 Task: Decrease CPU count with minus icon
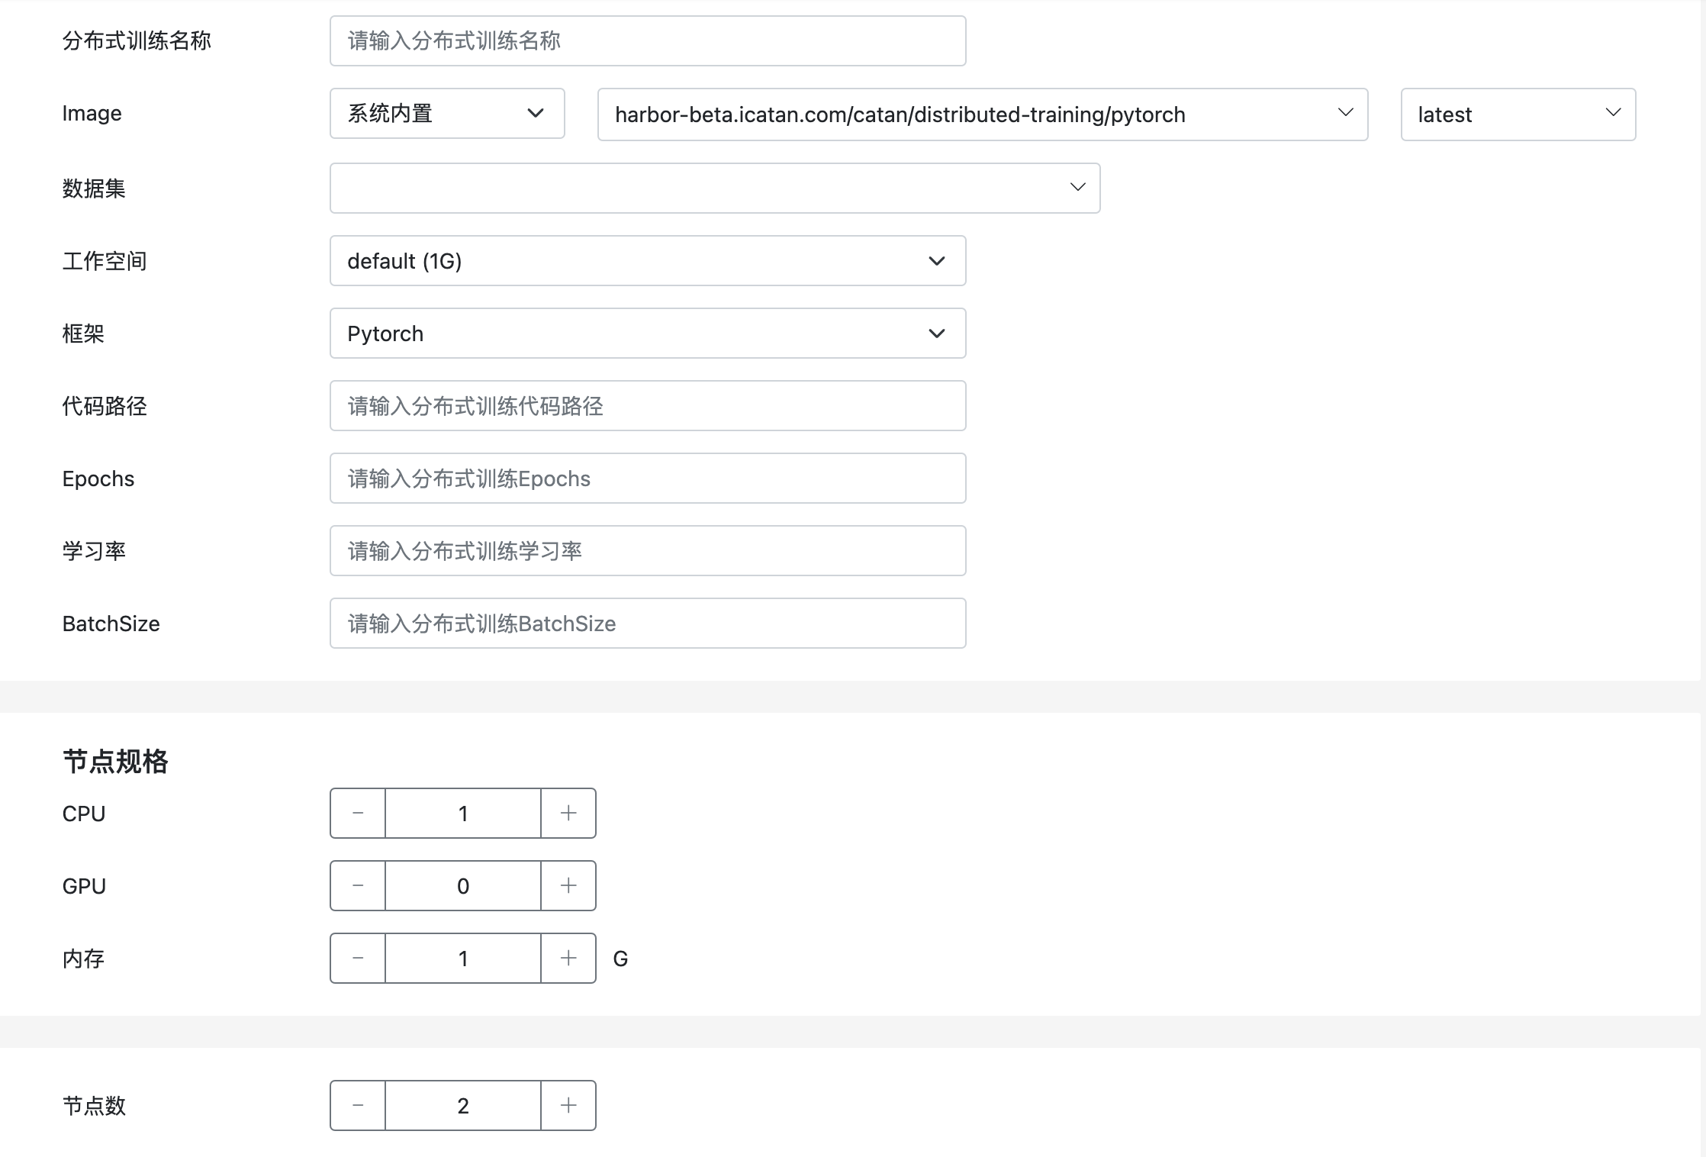point(358,813)
